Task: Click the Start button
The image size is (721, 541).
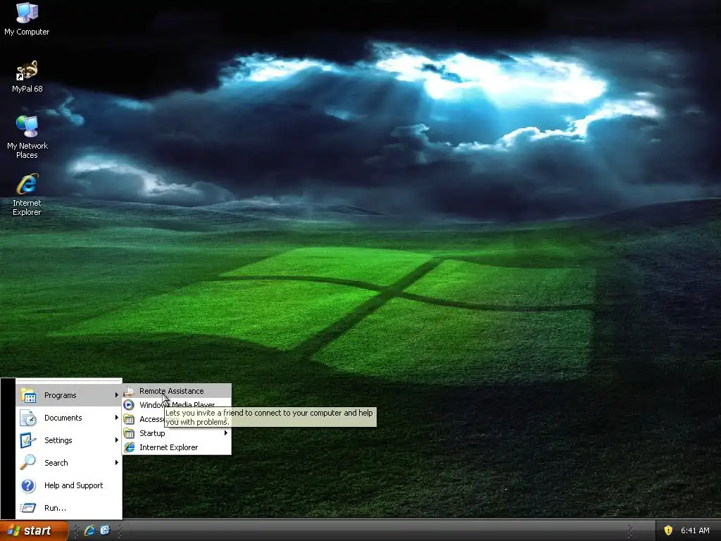Action: (34, 530)
